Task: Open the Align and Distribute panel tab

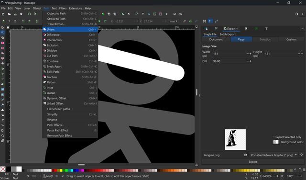Action: pos(246,29)
